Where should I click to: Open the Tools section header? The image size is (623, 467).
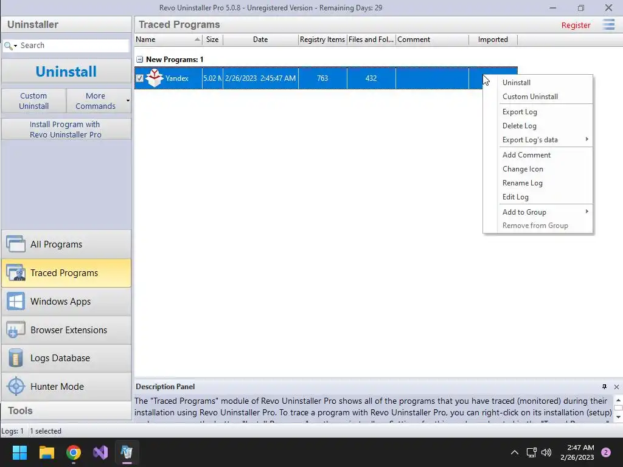[66, 410]
